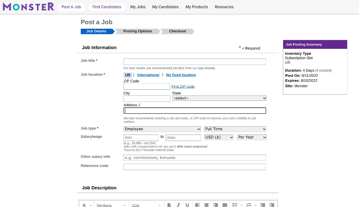The image size is (359, 207).
Task: Open Post A Job in the navigation
Action: coord(71,7)
